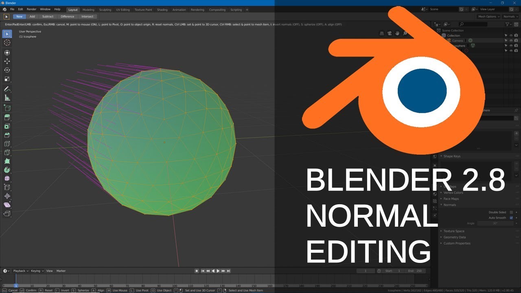Toggle Collection render visibility icon

[x=516, y=35]
